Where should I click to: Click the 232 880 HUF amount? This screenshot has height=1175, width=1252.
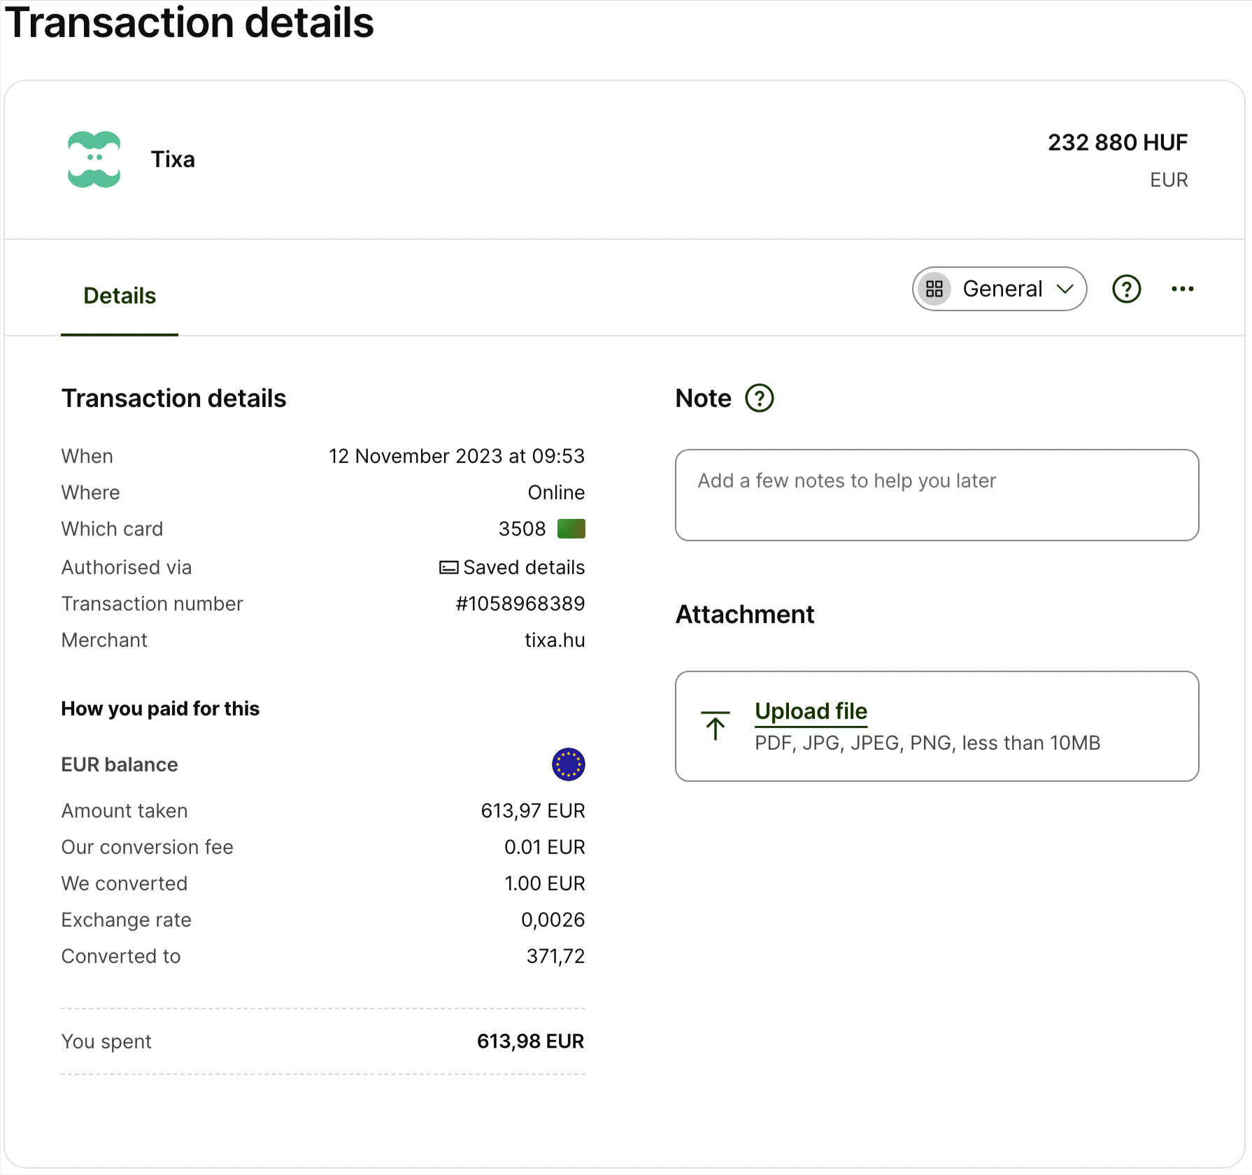[1117, 143]
